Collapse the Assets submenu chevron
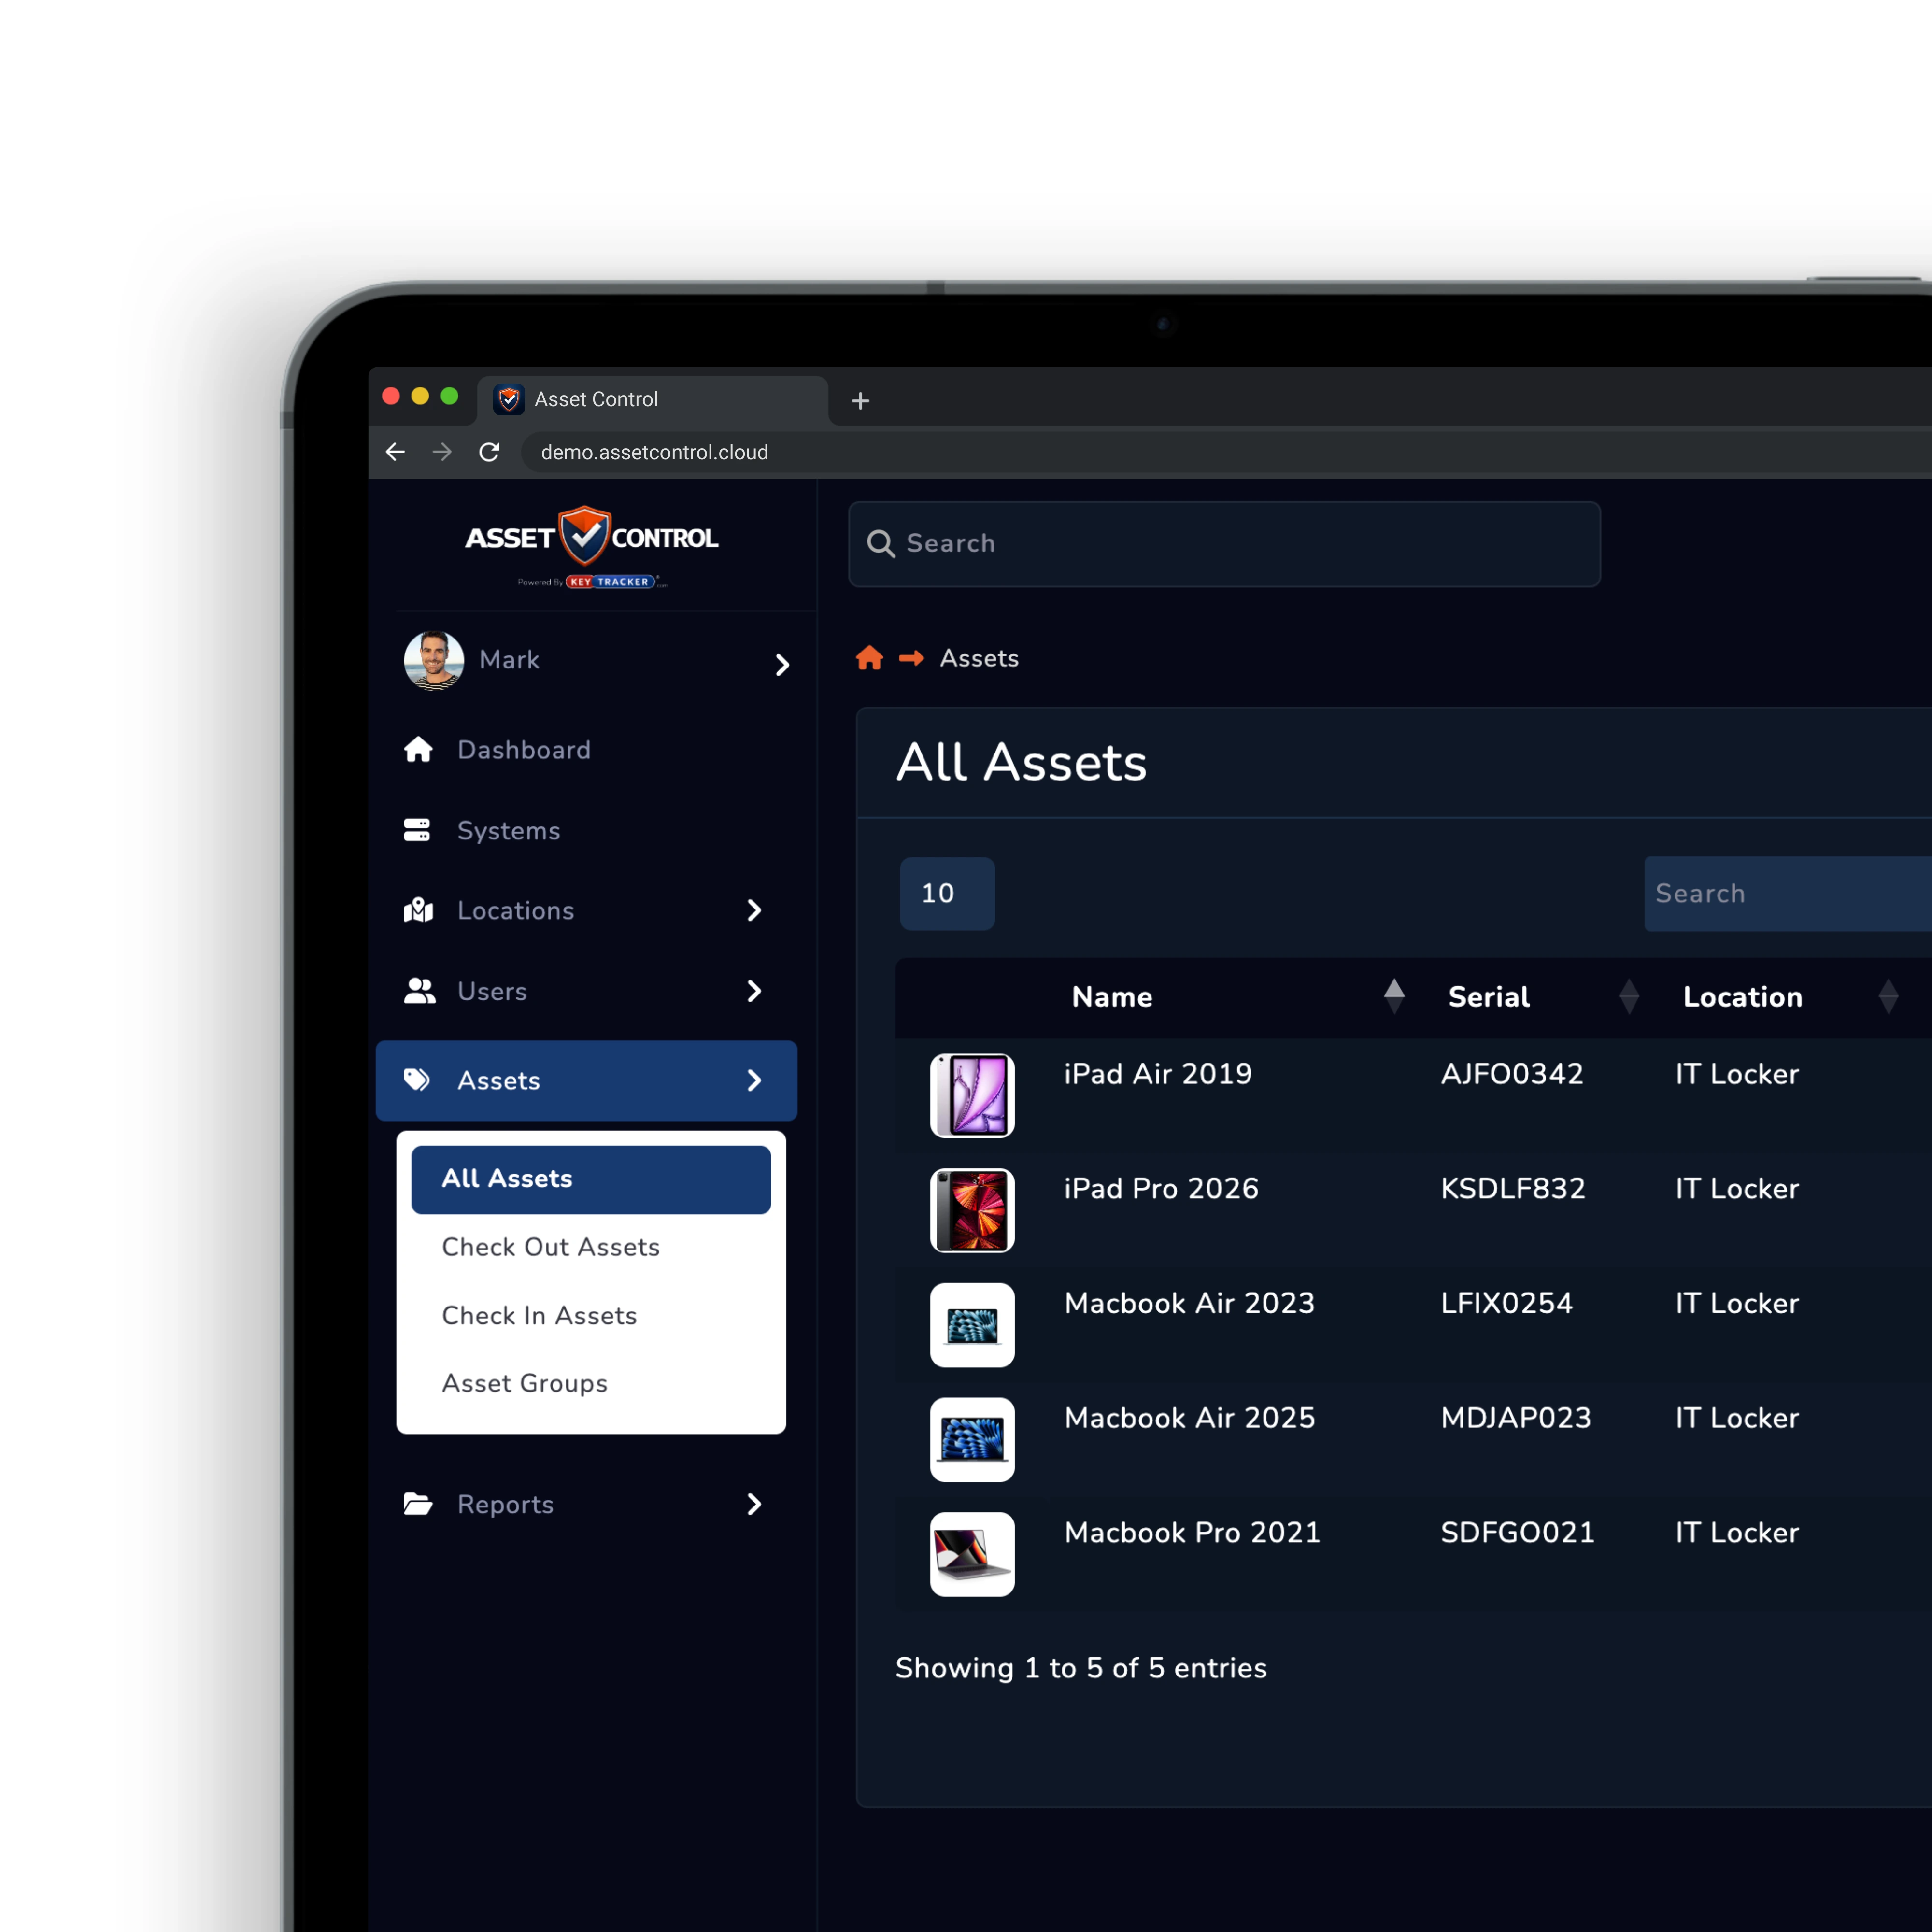This screenshot has width=1932, height=1932. (754, 1080)
